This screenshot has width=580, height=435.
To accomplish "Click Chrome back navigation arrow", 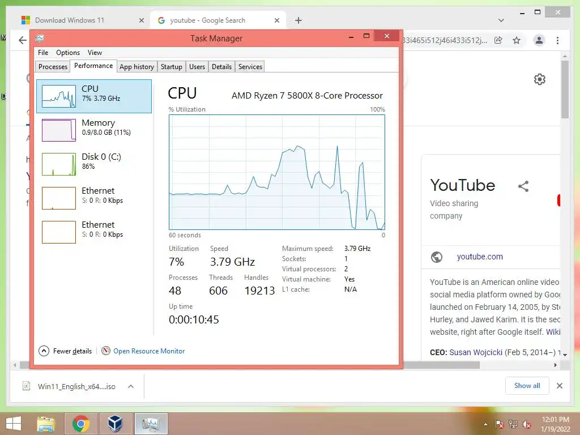I will 23,40.
